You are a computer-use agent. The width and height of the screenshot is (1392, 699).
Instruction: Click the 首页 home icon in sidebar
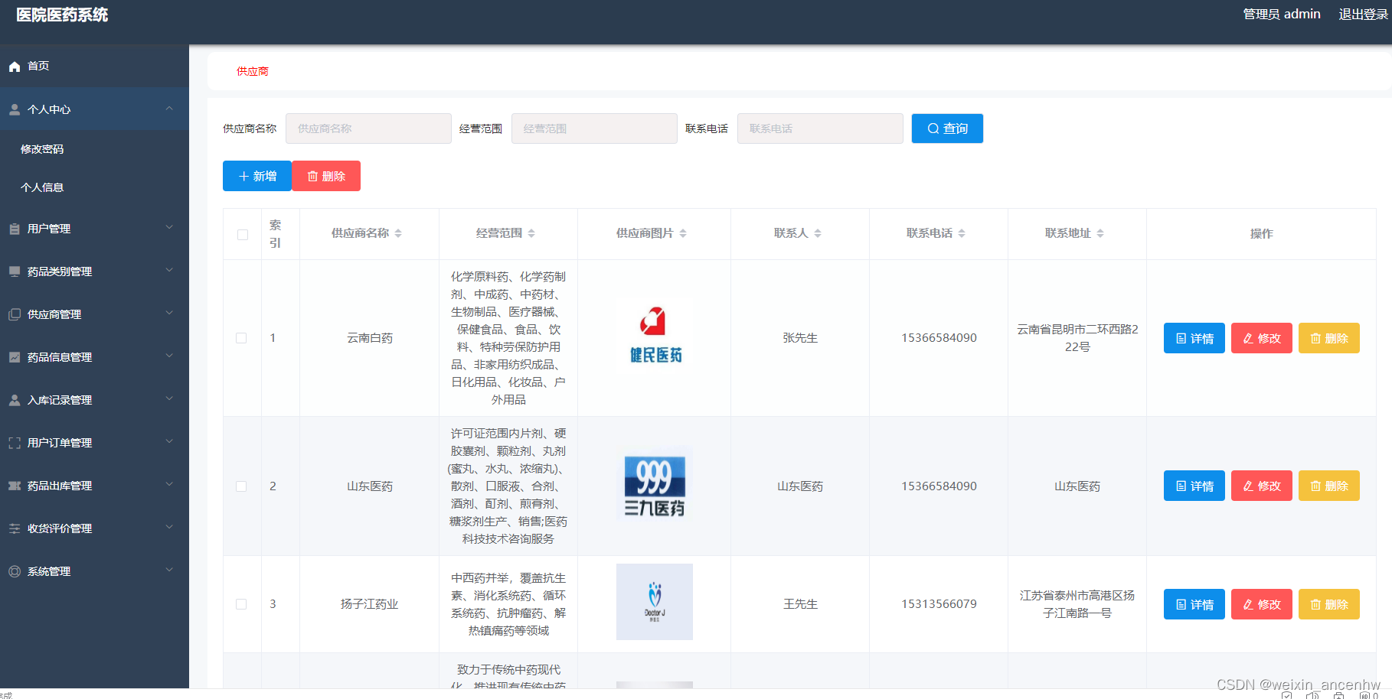pyautogui.click(x=14, y=66)
